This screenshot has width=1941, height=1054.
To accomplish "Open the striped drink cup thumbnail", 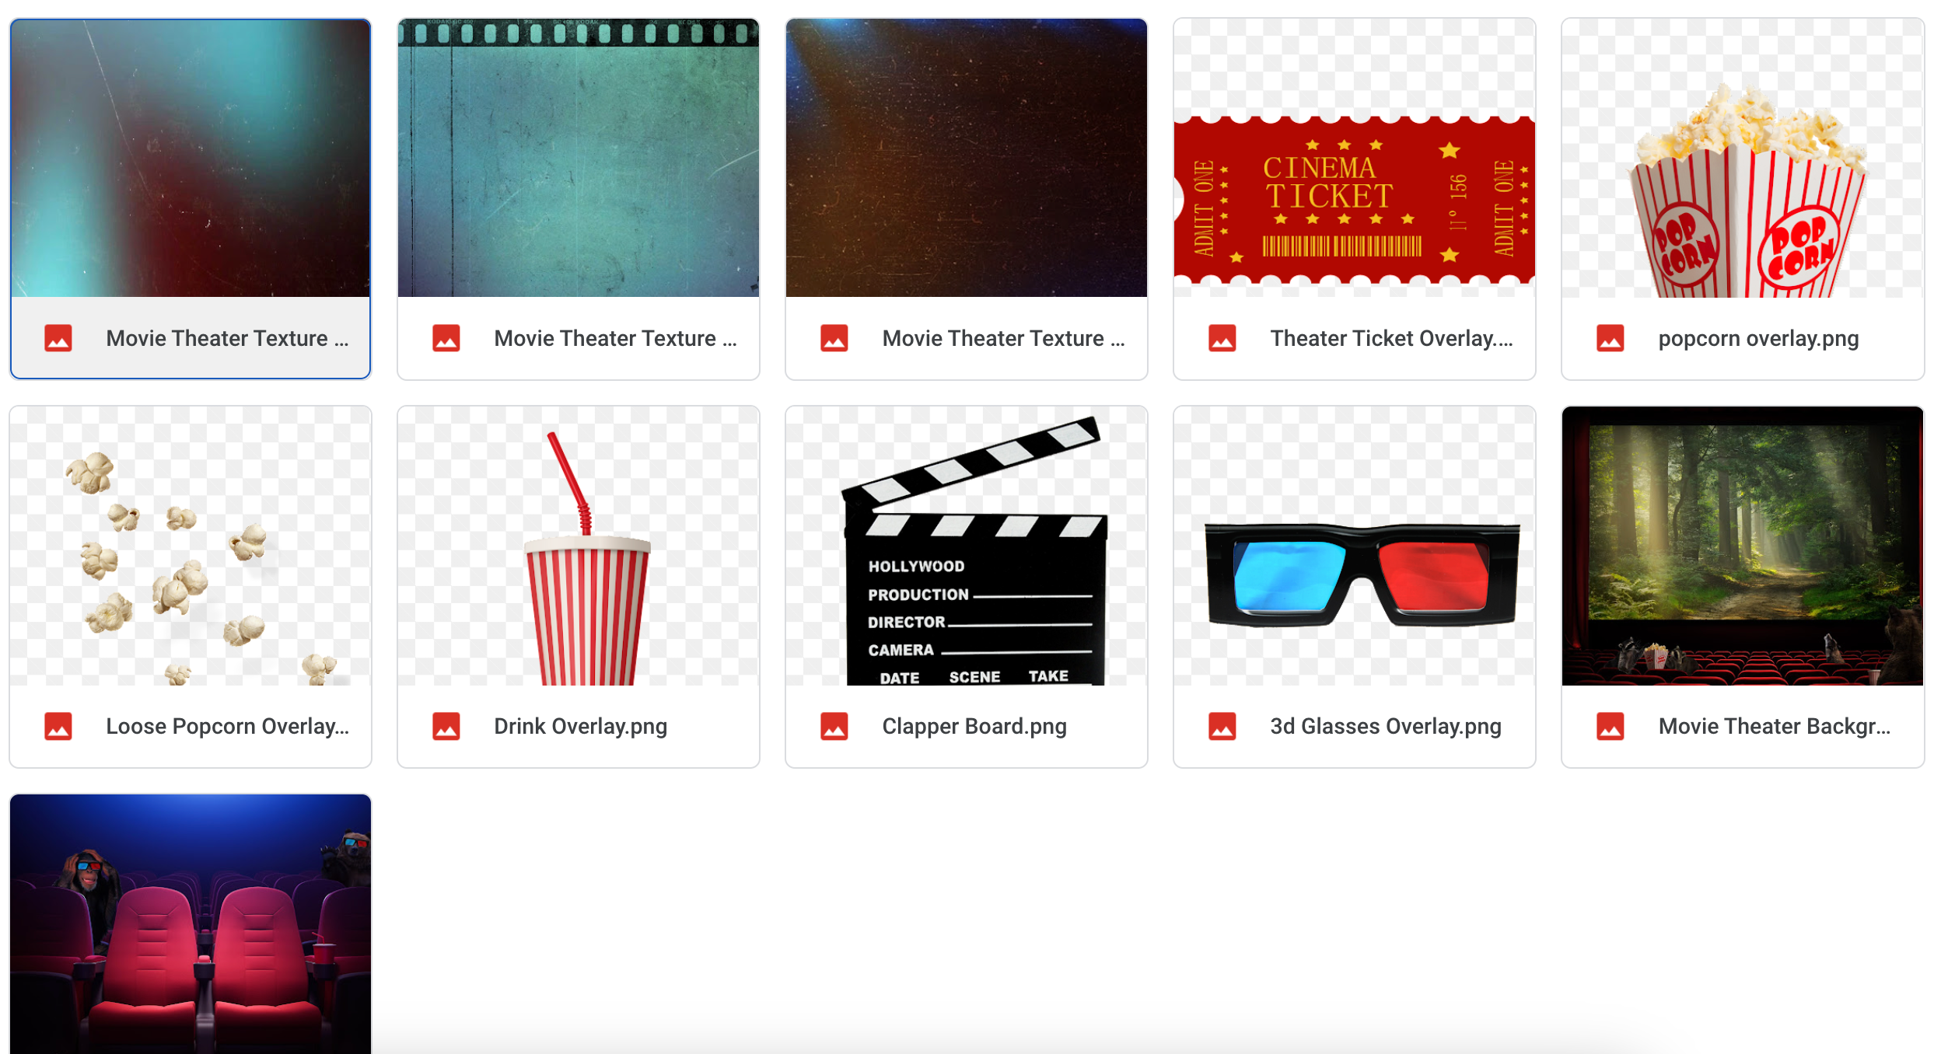I will click(x=579, y=546).
